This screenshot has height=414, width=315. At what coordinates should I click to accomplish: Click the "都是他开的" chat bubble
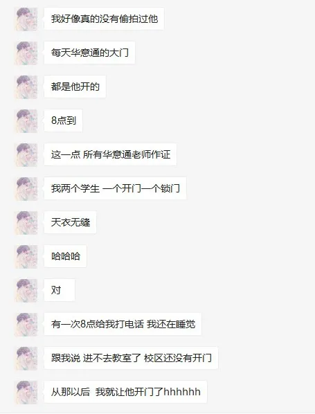coord(75,87)
